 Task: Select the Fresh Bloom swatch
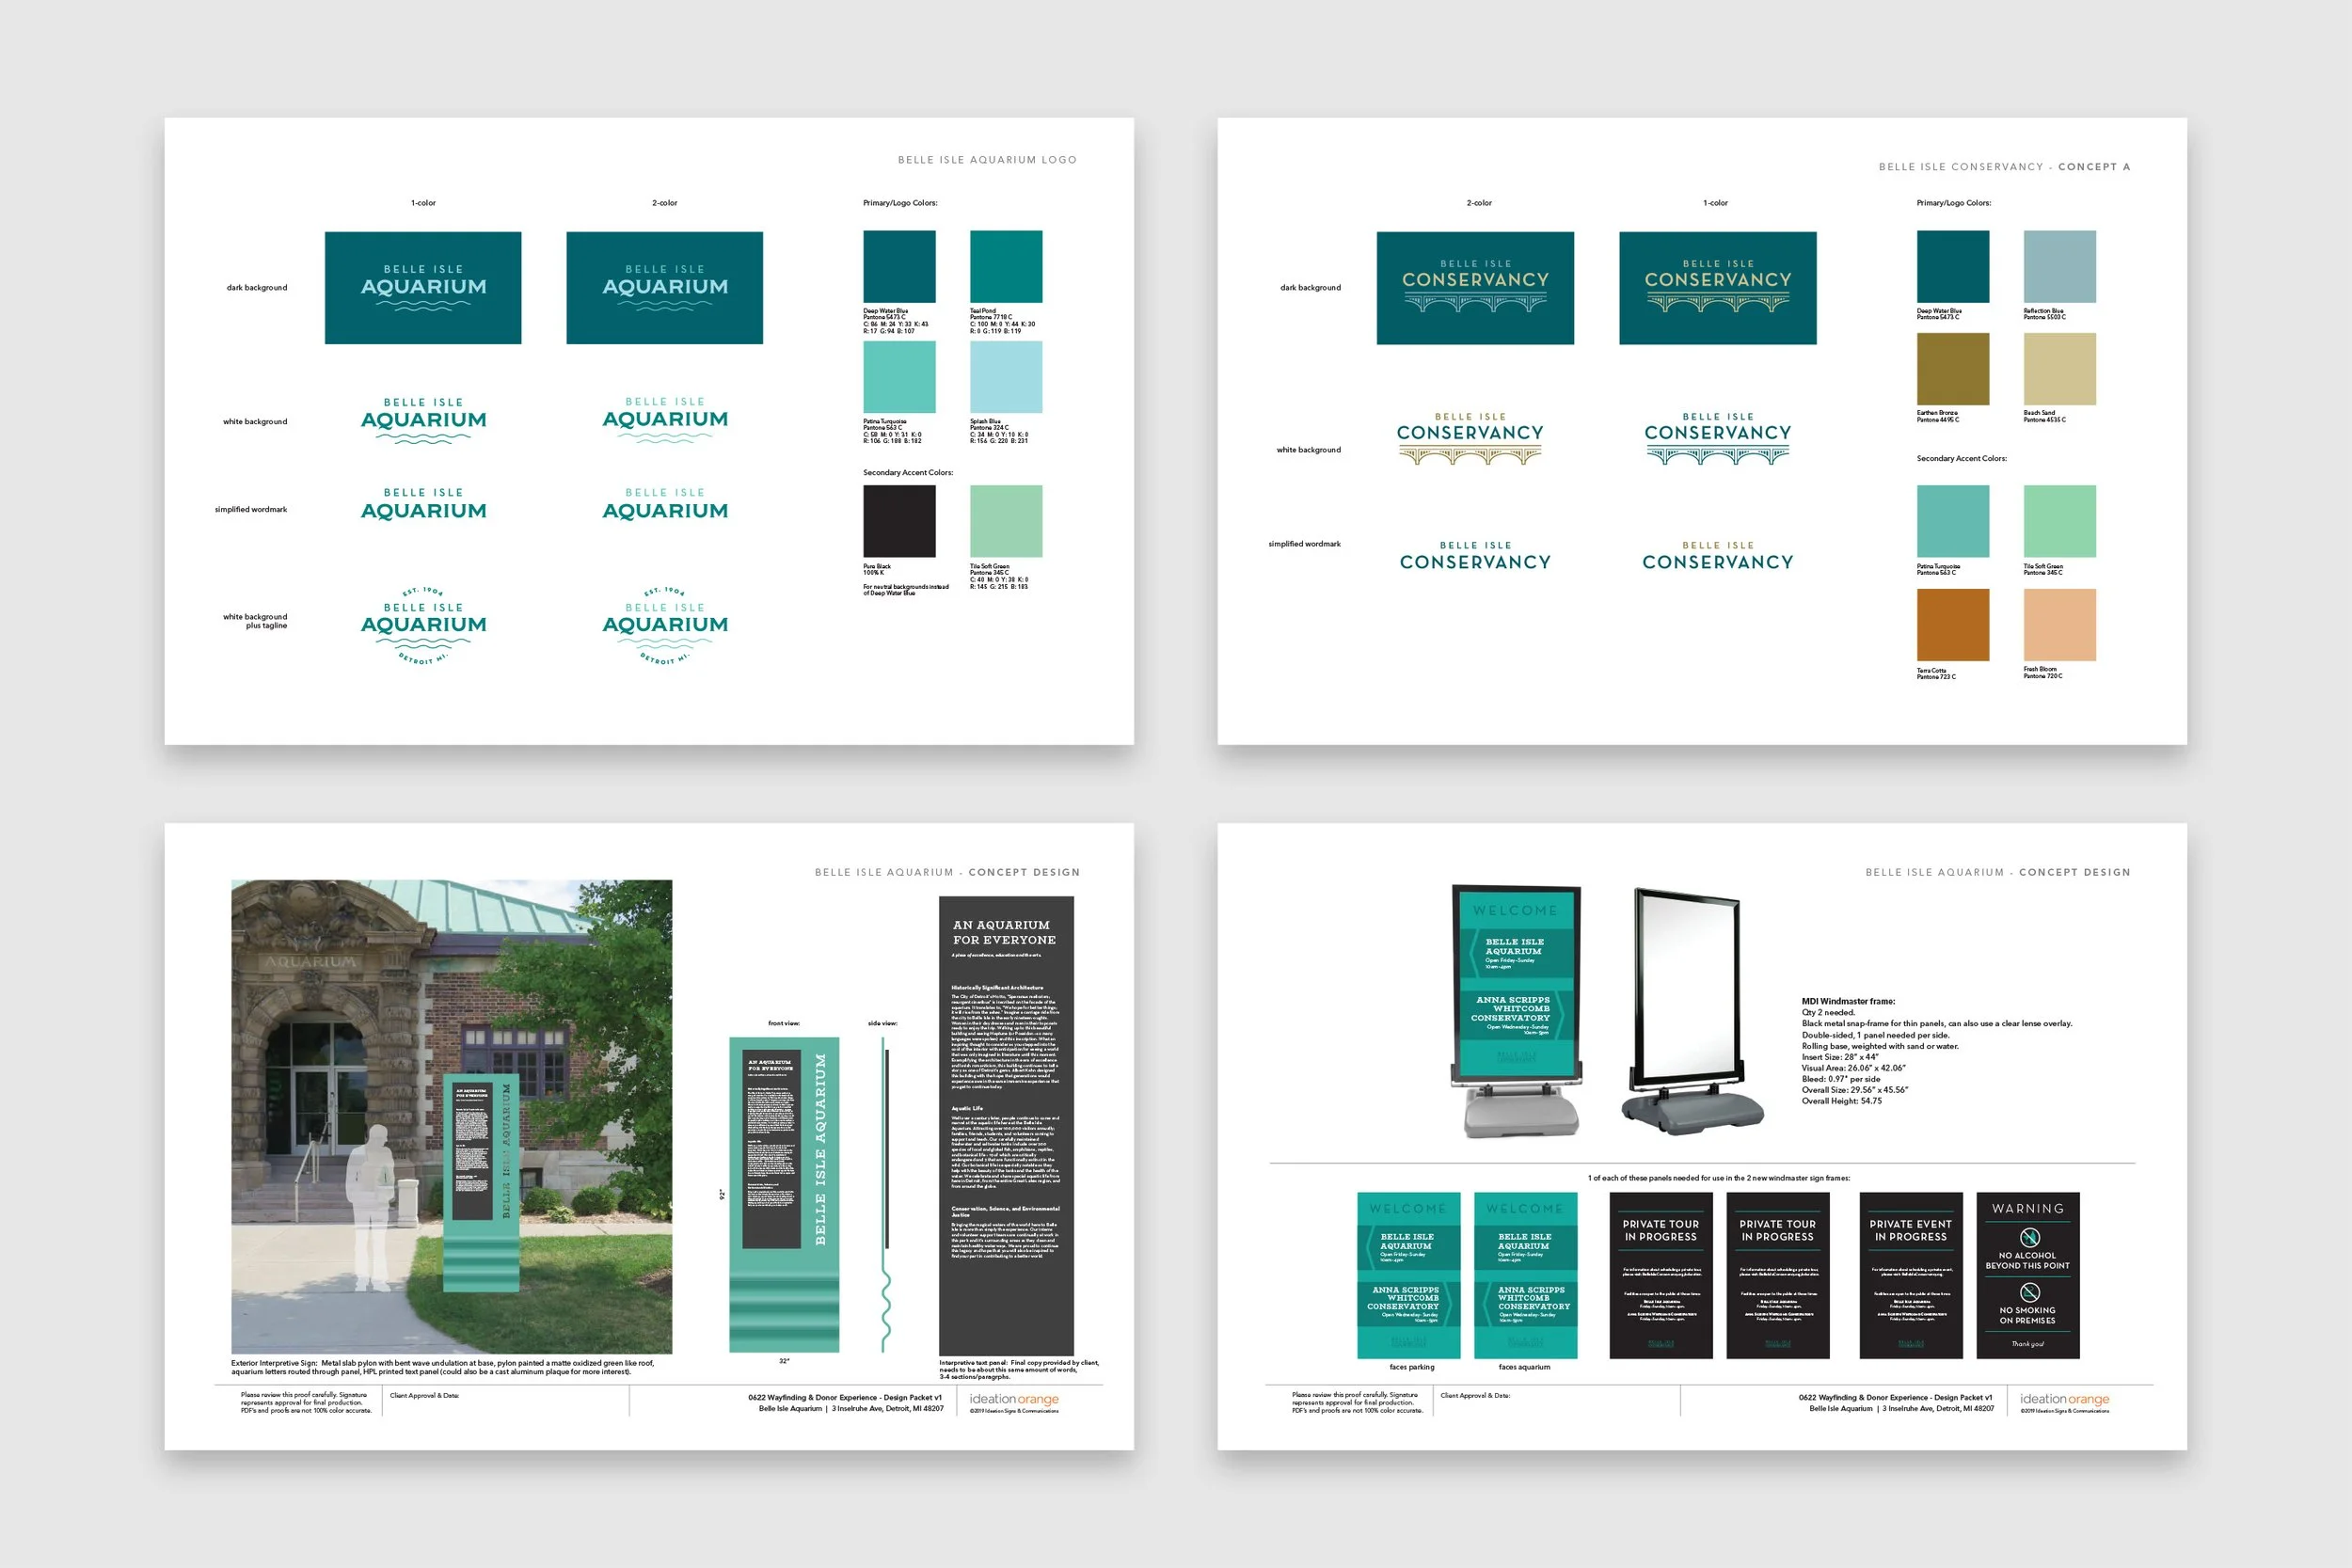click(2059, 625)
